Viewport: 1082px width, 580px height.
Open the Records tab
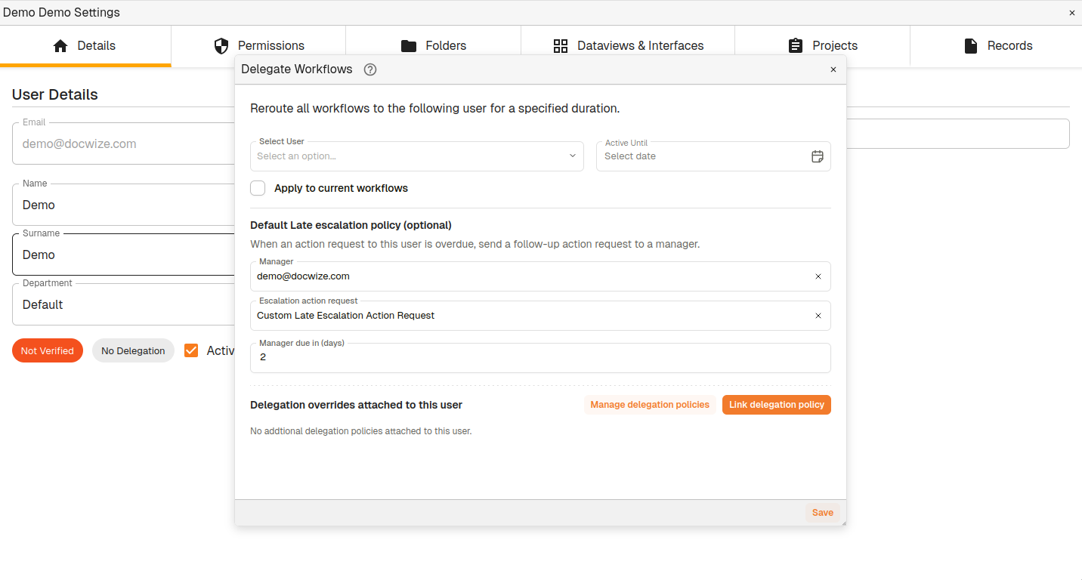point(997,46)
